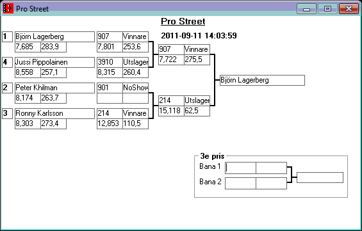Click the Pro Street app icon in title bar

tap(8, 8)
